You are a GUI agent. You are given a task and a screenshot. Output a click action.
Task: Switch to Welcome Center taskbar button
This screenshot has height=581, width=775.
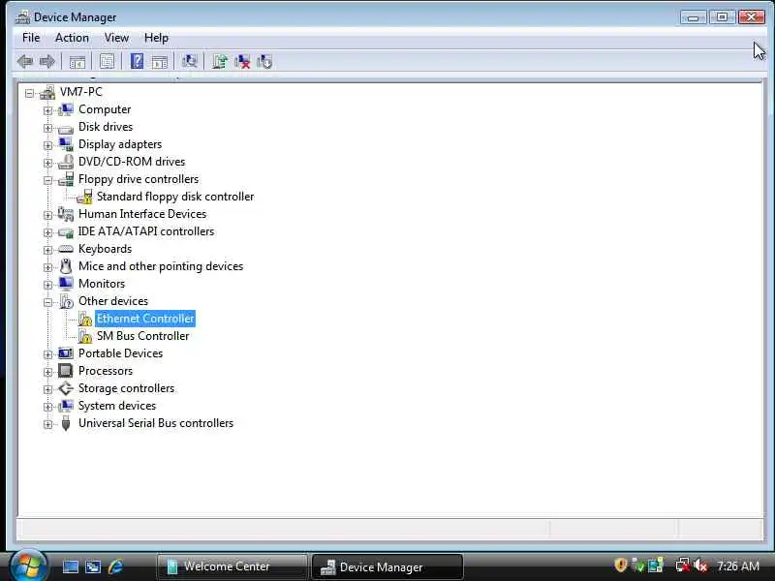(x=232, y=566)
